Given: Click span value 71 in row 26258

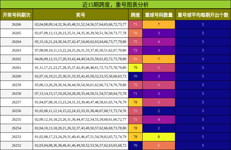Looking at the screenshot, I should pyautogui.click(x=135, y=94).
